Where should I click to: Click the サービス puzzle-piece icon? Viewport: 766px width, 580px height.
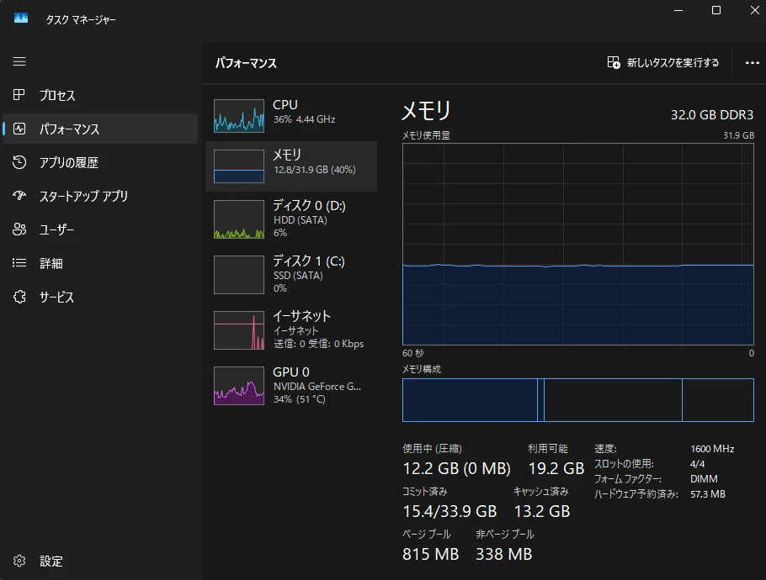(19, 297)
